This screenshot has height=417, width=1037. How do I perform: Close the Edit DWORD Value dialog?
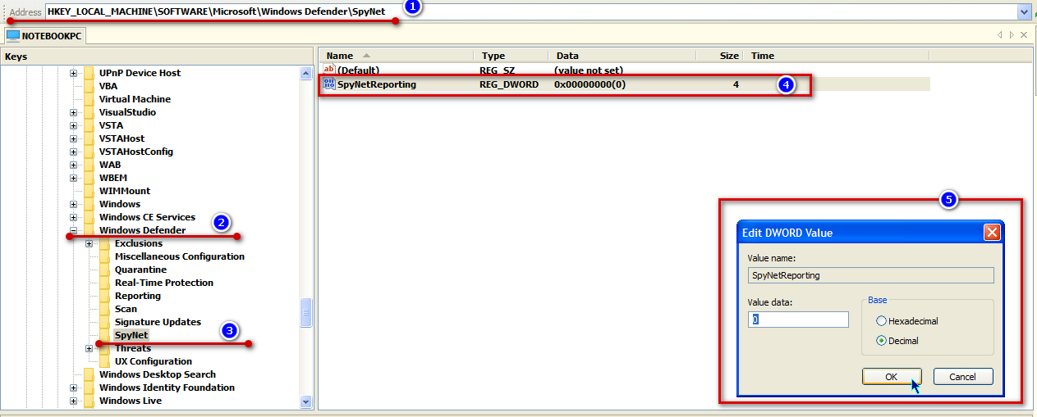(991, 233)
